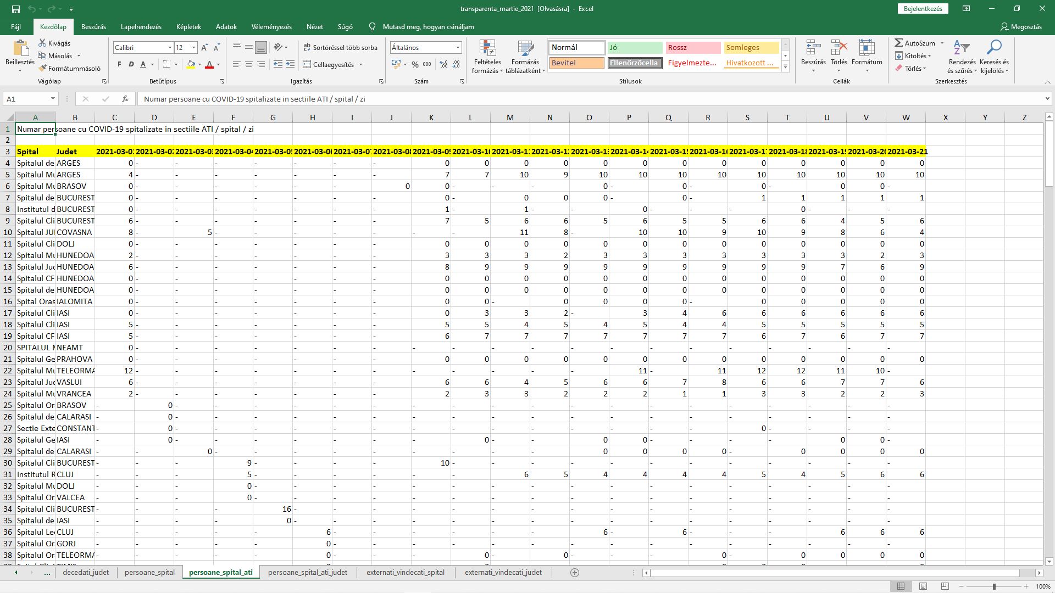Open Find and Select (Keresés és kijelölés)

point(994,57)
